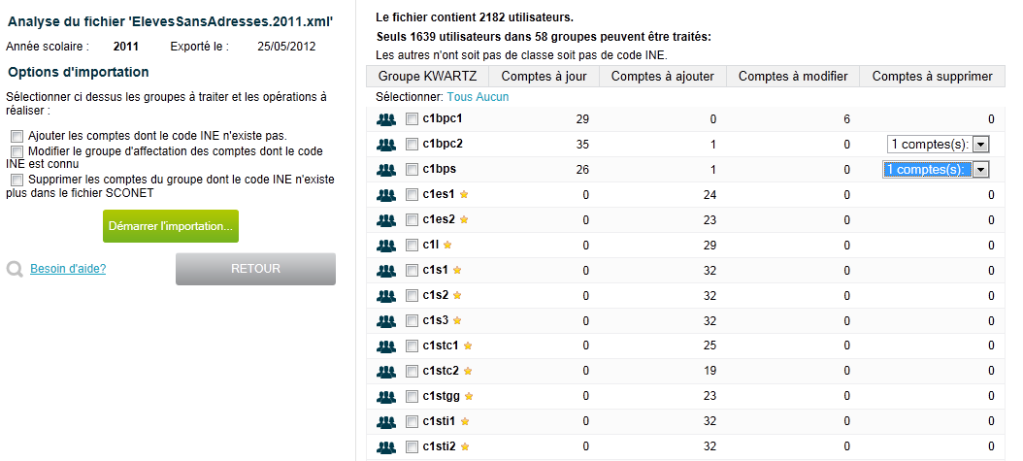The height and width of the screenshot is (461, 1023).
Task: Check the c1bps group checkbox
Action: coord(412,170)
